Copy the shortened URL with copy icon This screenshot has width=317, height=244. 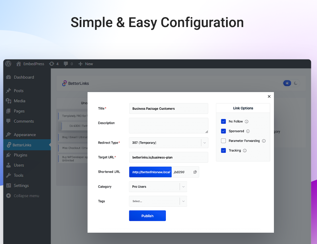[195, 172]
